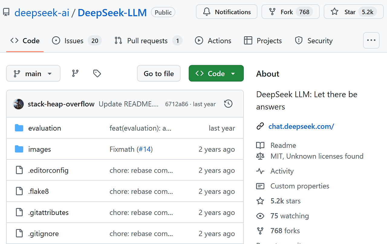The width and height of the screenshot is (387, 244).
Task: Open the .gitignore file
Action: tap(44, 234)
